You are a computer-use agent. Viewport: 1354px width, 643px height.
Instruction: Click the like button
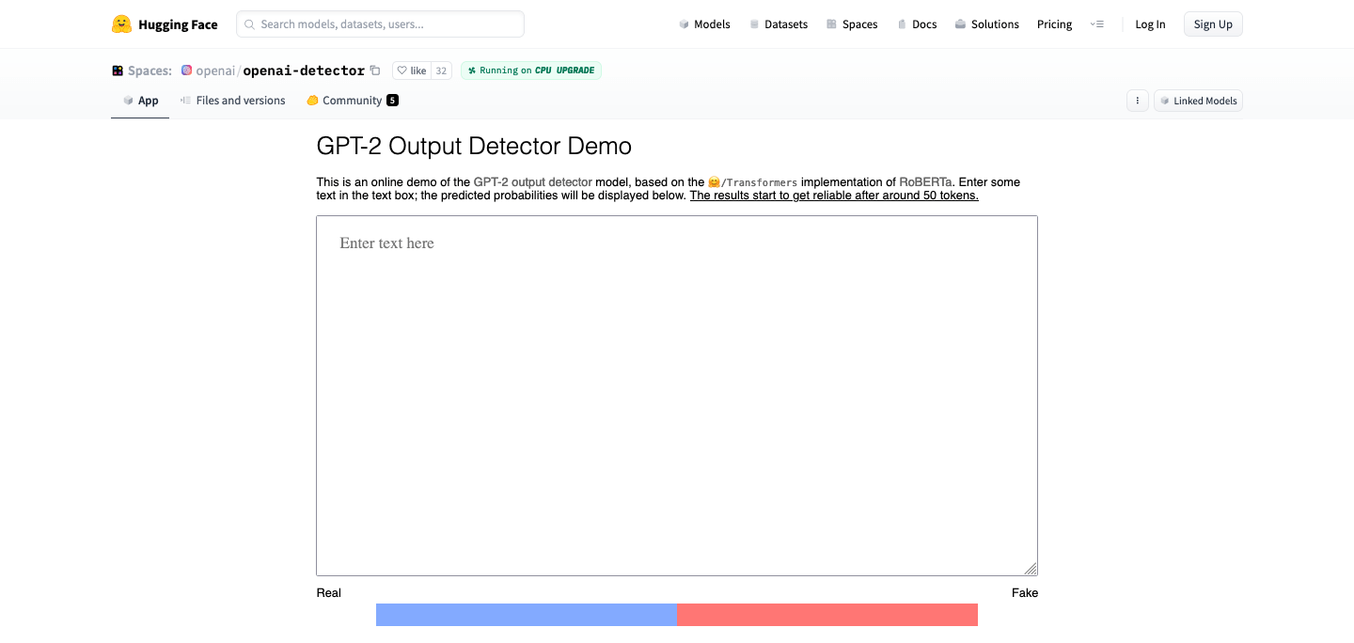coord(412,71)
